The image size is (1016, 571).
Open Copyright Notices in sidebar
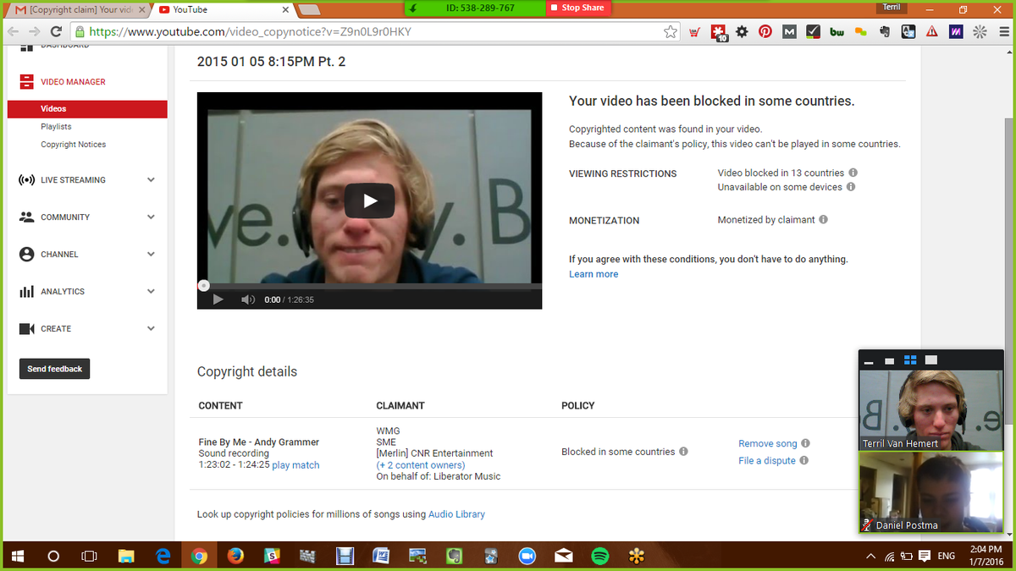tap(74, 145)
